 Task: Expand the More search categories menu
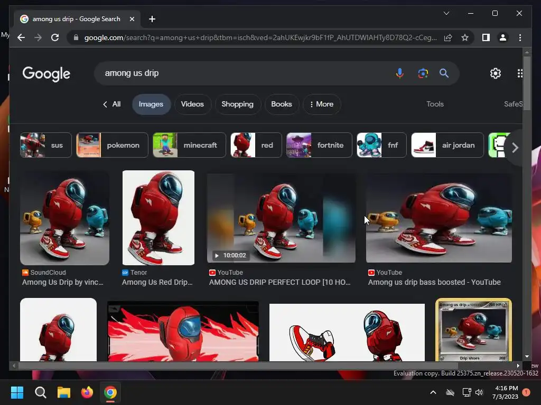click(322, 104)
